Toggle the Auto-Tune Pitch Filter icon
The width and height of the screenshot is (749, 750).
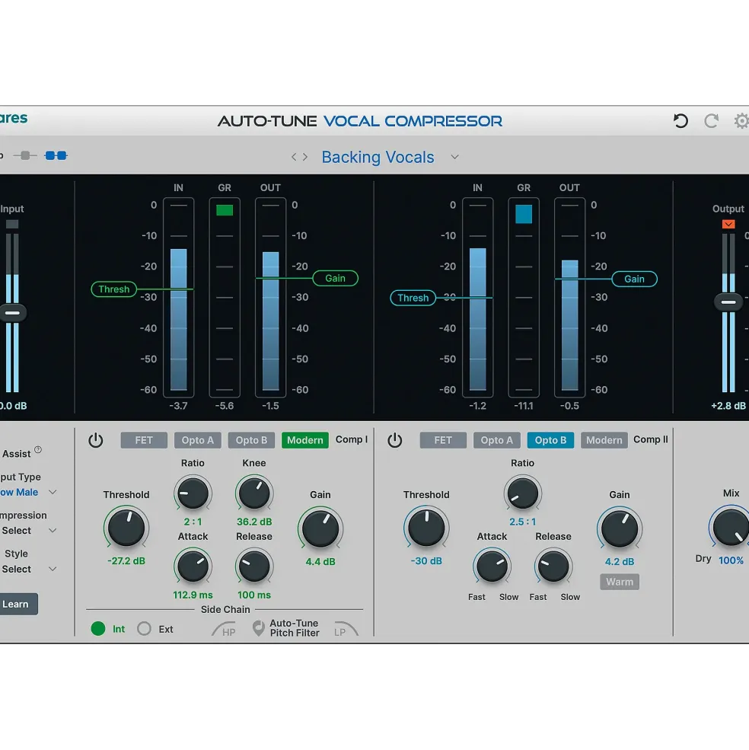(x=258, y=628)
